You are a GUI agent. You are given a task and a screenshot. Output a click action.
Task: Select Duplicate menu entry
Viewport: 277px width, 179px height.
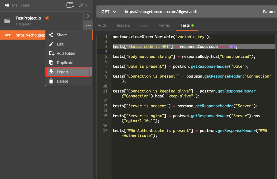(x=69, y=62)
